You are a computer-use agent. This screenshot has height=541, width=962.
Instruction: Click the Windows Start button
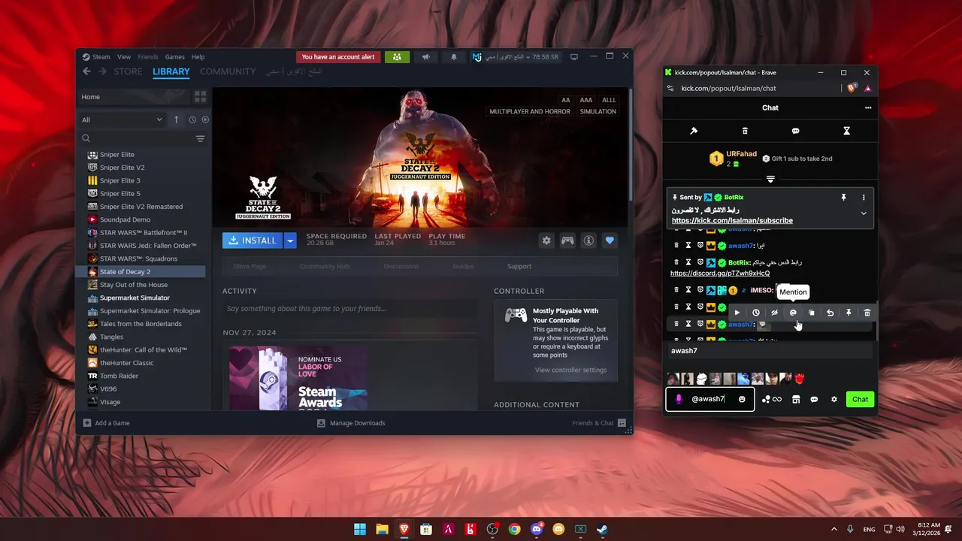click(360, 529)
